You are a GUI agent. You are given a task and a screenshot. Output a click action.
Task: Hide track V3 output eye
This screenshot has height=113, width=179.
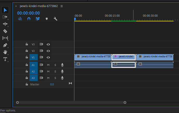coord(48,44)
